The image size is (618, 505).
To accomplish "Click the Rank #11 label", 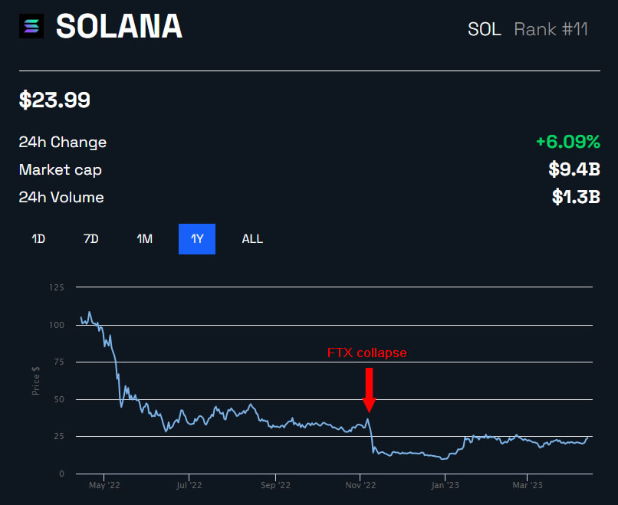I will [x=551, y=30].
